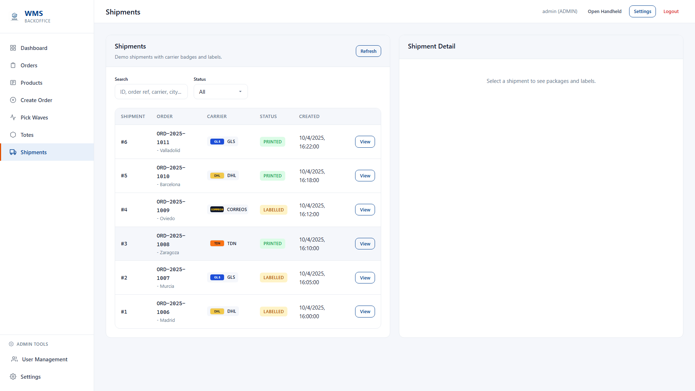Select the Dashboard grid icon
This screenshot has height=391, width=695.
point(13,48)
